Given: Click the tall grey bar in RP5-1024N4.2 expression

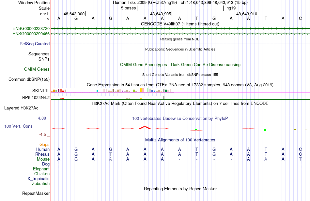Looking at the screenshot, I should 164,97.
